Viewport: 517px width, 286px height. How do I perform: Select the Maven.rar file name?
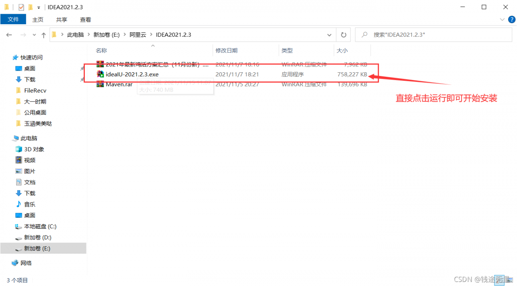tap(119, 84)
